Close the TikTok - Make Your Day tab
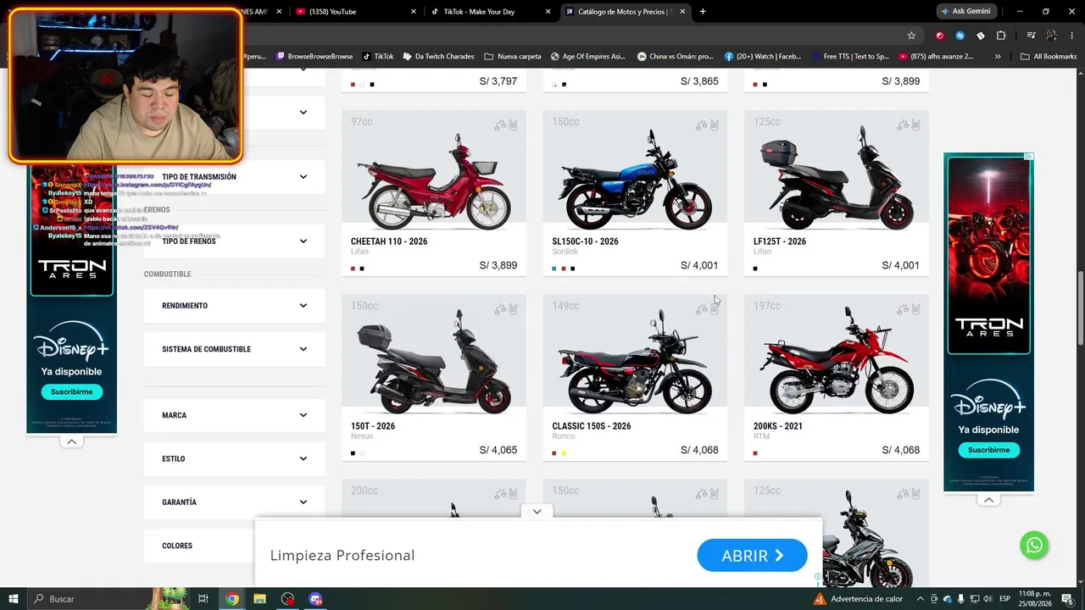Image resolution: width=1085 pixels, height=610 pixels. coord(548,11)
